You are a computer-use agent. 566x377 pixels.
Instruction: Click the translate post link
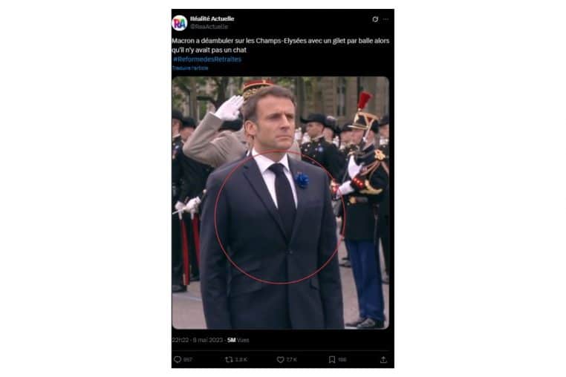pos(190,68)
